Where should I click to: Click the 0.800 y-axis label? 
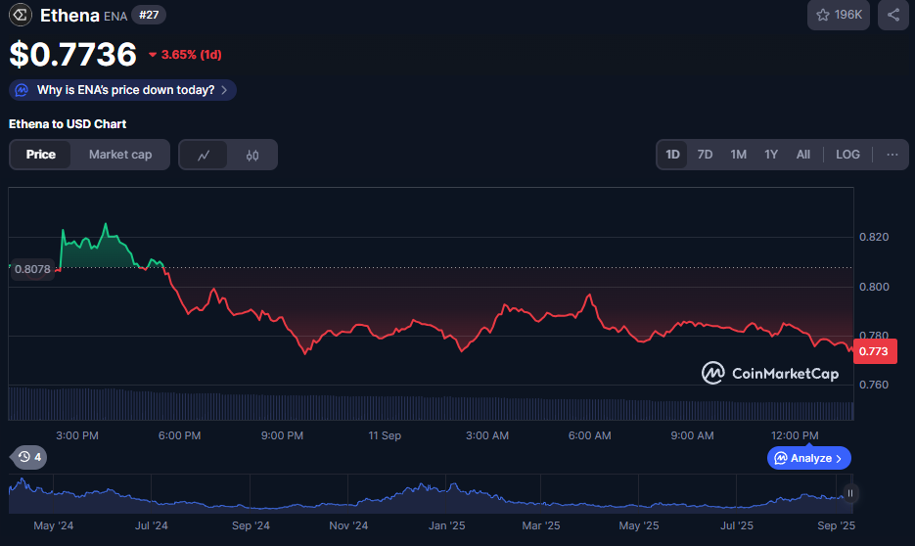point(874,287)
